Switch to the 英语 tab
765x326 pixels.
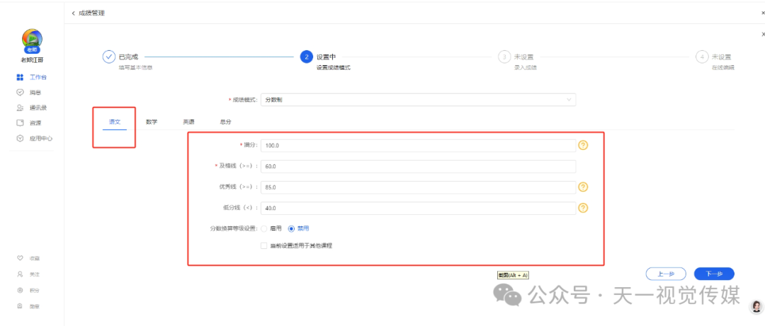189,122
